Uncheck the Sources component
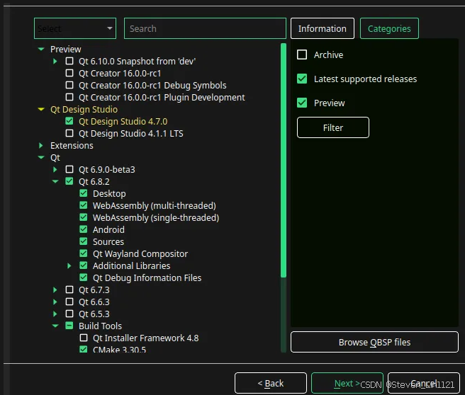 (84, 241)
